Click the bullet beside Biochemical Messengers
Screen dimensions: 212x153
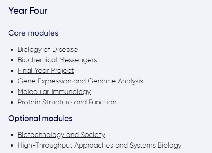coord(12,60)
